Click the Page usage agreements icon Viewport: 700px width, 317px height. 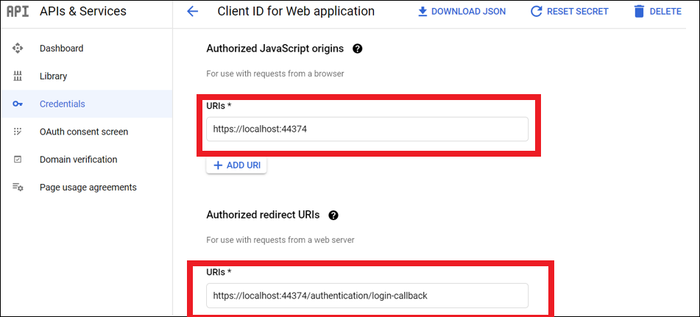point(18,188)
